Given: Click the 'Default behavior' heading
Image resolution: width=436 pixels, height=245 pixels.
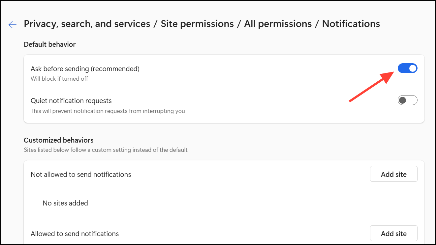Looking at the screenshot, I should (x=50, y=44).
